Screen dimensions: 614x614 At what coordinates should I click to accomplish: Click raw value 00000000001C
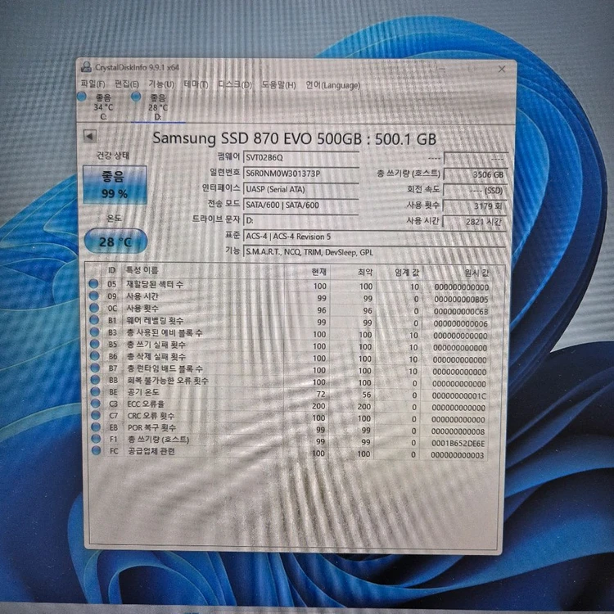[x=459, y=396]
